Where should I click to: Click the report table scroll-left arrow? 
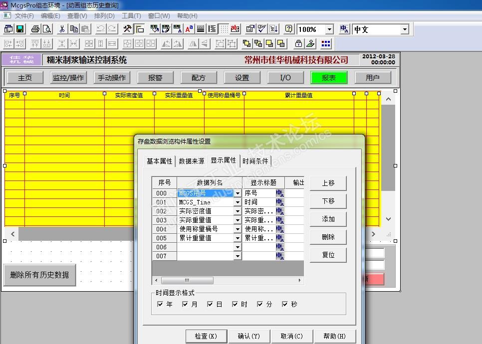(12, 234)
